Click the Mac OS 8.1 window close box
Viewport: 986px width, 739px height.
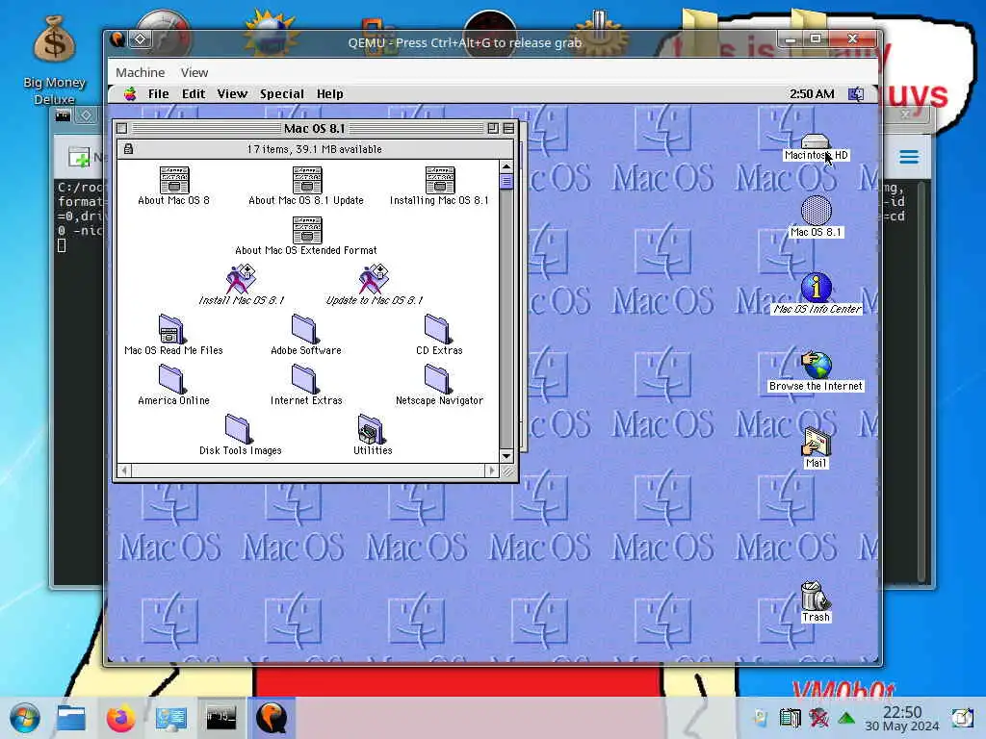tap(122, 128)
